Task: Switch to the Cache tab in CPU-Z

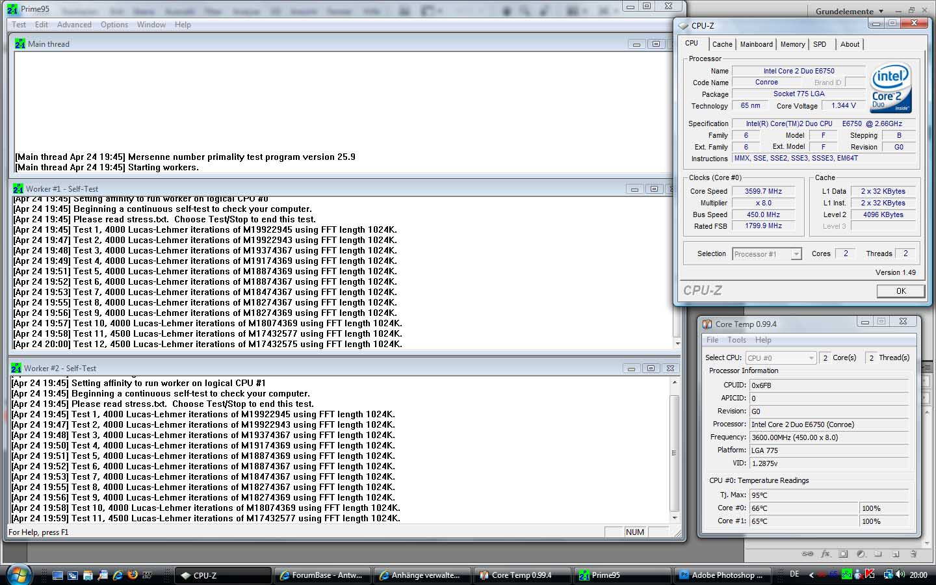Action: (722, 44)
